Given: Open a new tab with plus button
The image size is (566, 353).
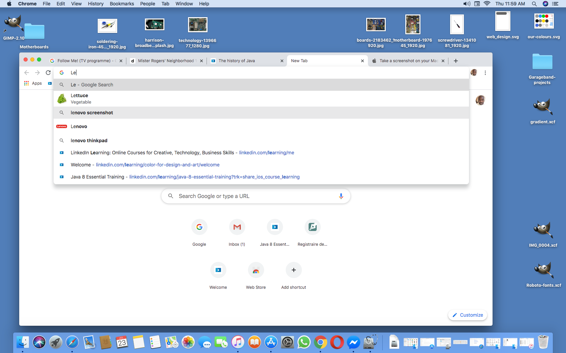Looking at the screenshot, I should [456, 61].
